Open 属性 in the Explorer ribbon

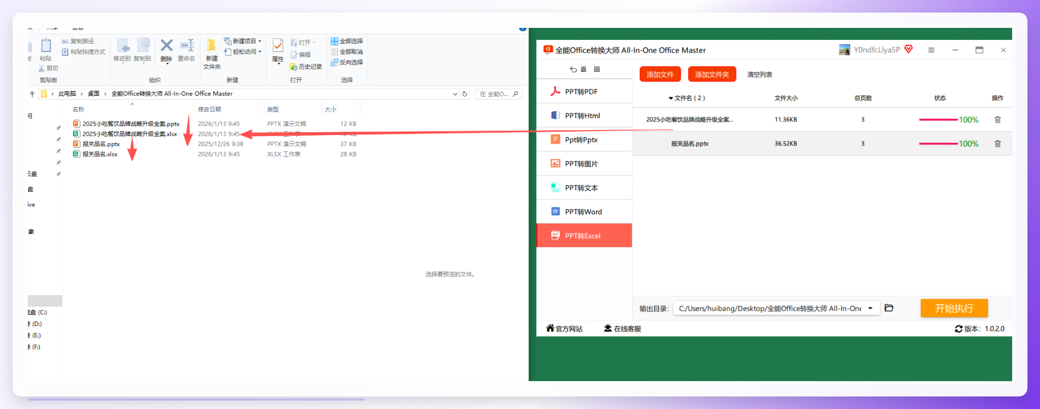coord(278,50)
